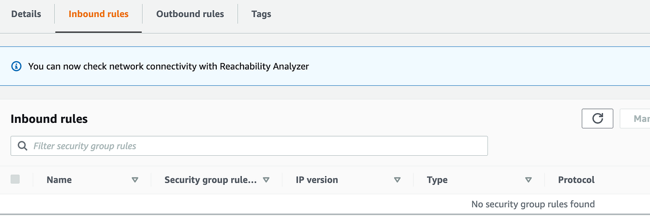Image resolution: width=650 pixels, height=216 pixels.
Task: Click the Reachability Analyzer banner text
Action: click(x=169, y=66)
